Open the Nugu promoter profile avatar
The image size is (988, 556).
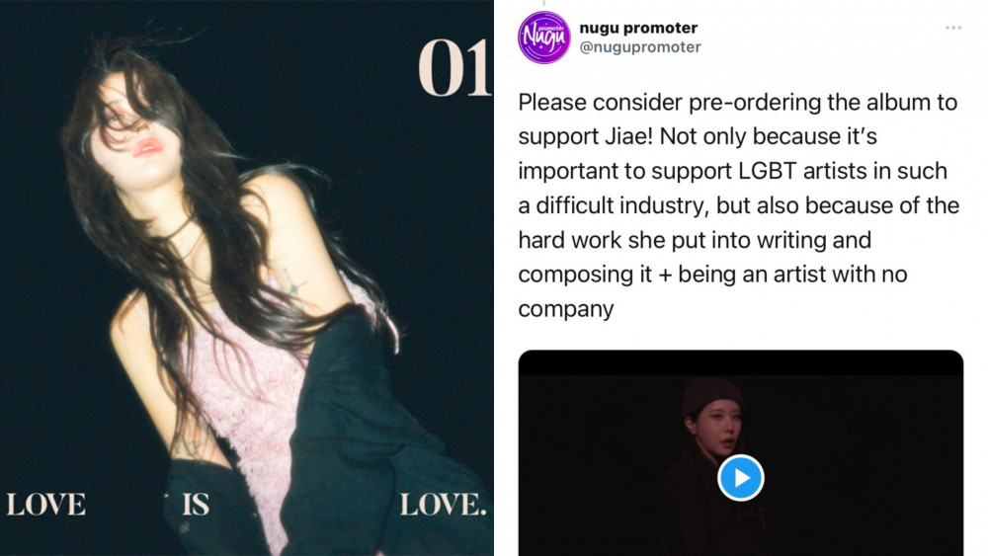point(543,38)
